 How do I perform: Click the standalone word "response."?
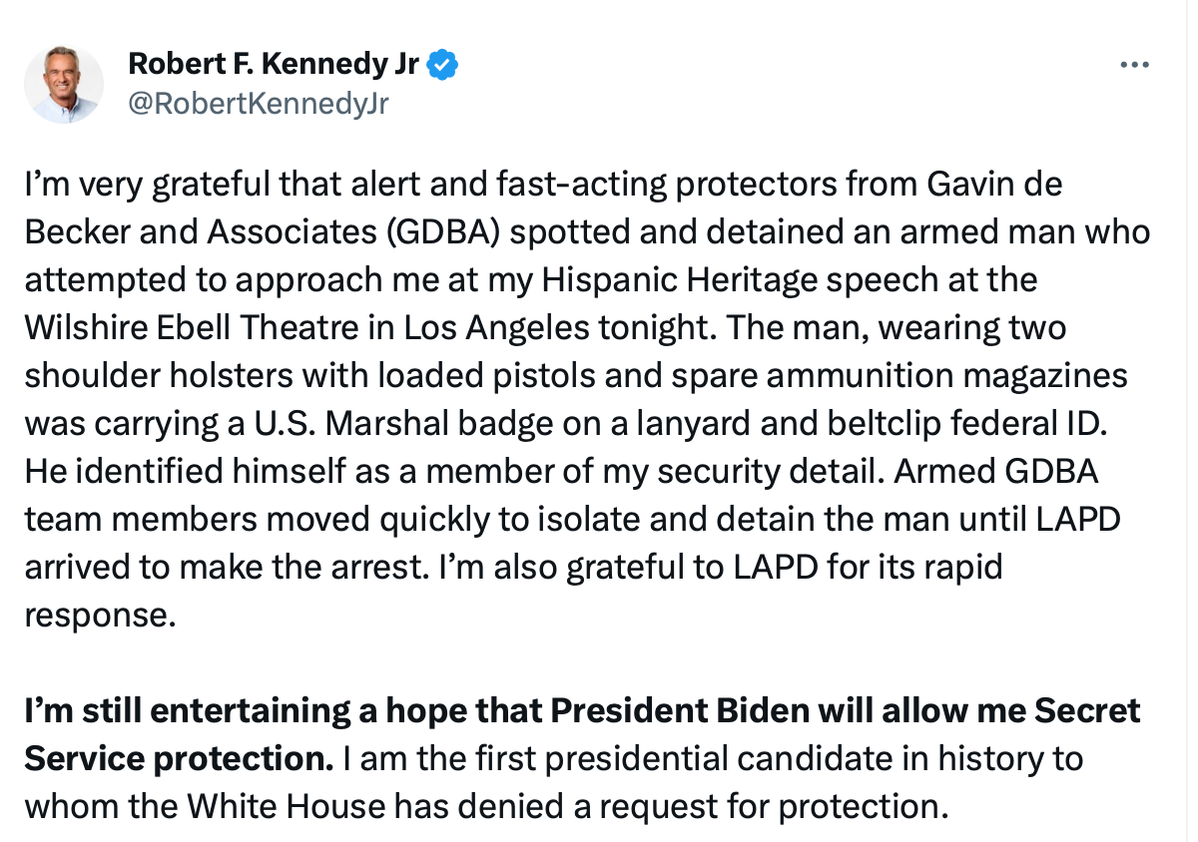100,615
